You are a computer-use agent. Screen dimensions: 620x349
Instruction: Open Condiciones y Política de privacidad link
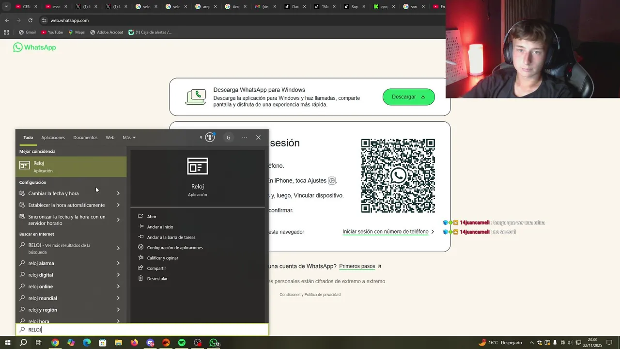coord(310,295)
